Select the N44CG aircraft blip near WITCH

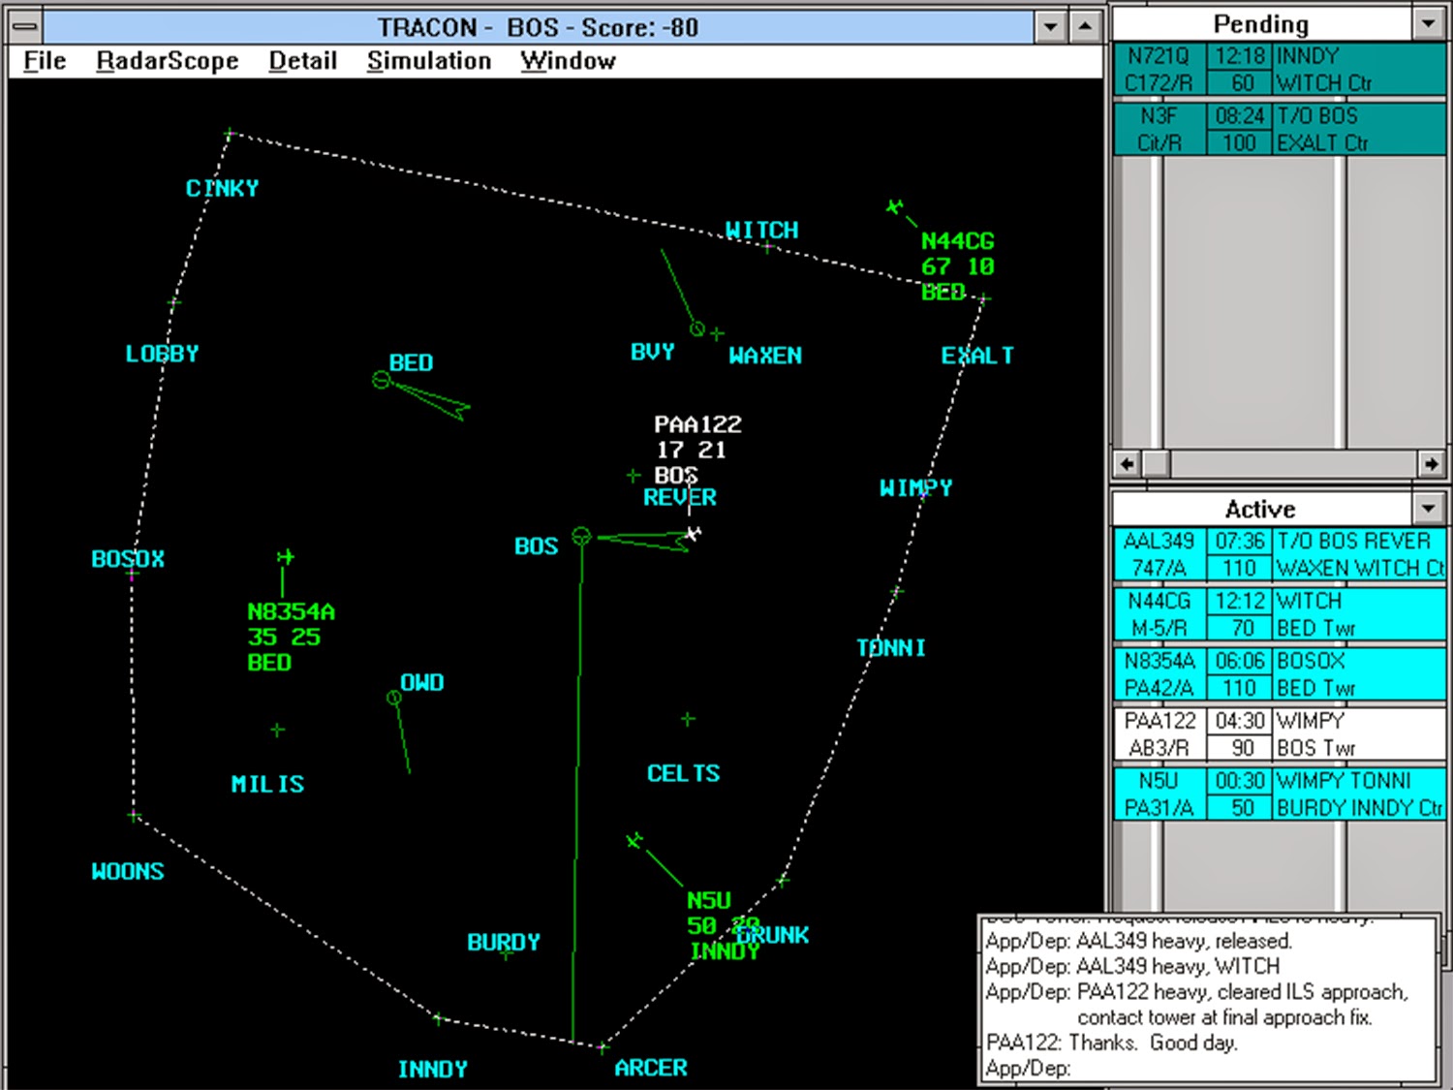894,207
